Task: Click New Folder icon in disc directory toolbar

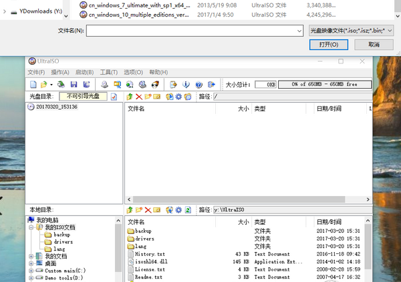Action: (148, 97)
